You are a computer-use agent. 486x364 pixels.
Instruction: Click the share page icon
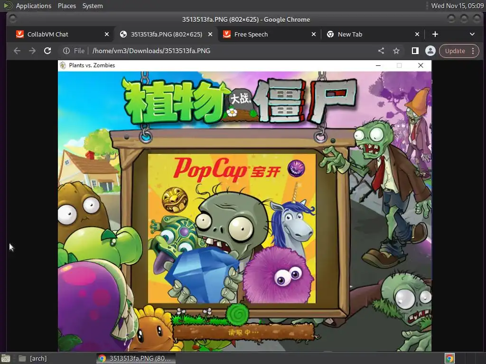pos(381,51)
